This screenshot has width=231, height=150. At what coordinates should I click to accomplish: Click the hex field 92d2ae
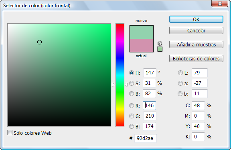[x=146, y=138]
